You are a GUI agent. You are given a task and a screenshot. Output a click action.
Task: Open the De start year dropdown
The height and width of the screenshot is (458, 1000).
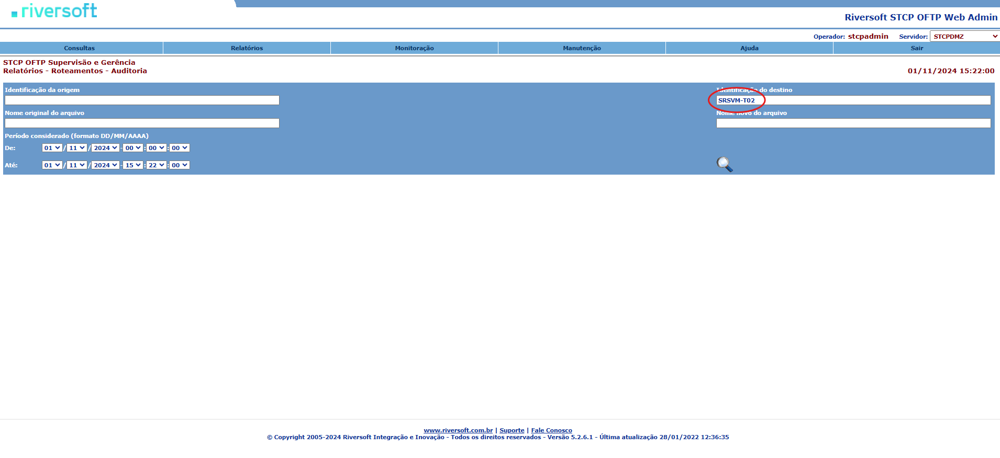pos(105,148)
